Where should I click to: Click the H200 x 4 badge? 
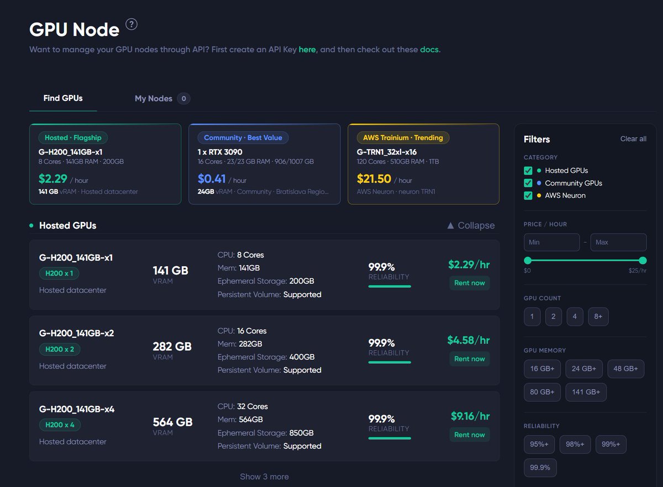pyautogui.click(x=60, y=425)
